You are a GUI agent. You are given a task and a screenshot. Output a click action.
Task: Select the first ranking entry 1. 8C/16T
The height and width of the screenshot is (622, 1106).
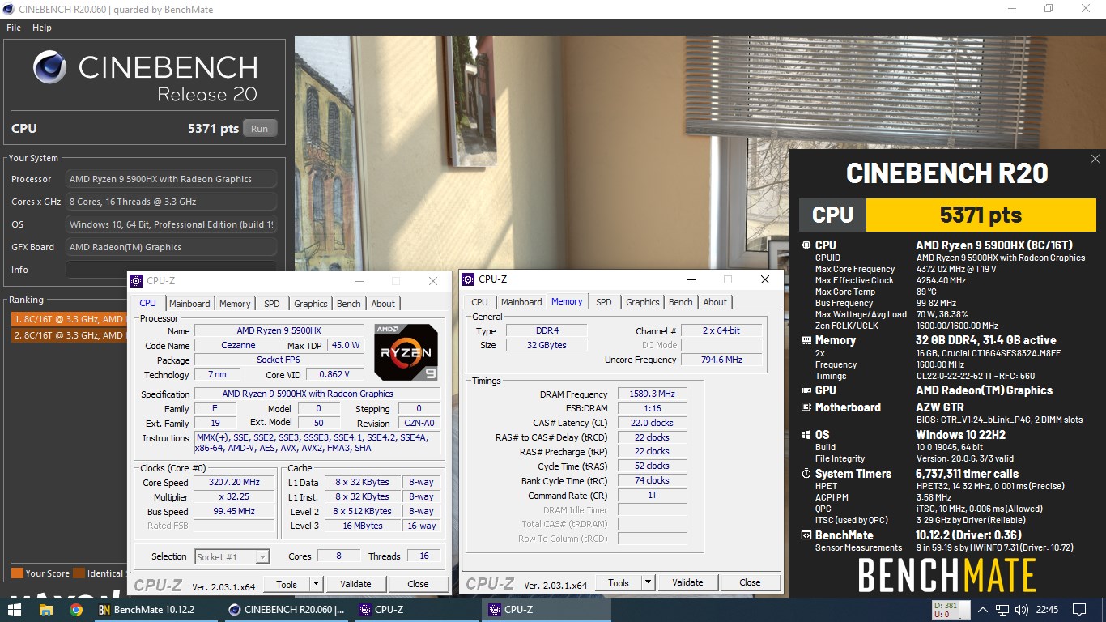pos(68,319)
